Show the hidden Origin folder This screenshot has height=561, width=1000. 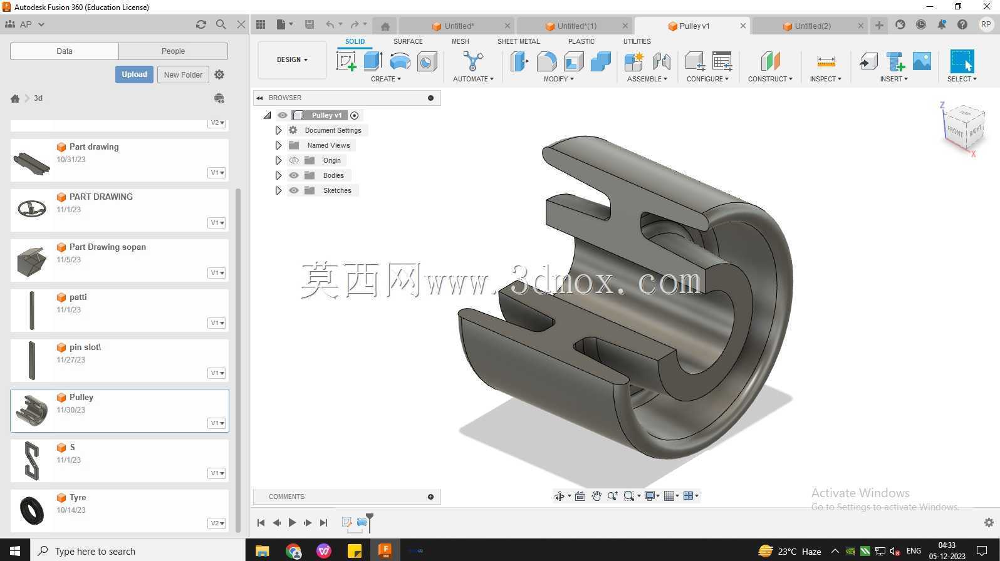[x=294, y=160]
